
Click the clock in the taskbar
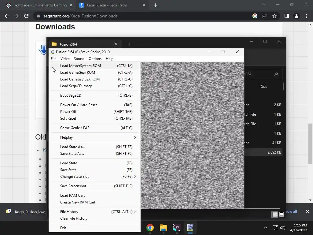299,228
